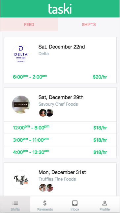Screen dimensions: 120x213
Task: Switch to the SHIFTS tab
Action: 89,24
